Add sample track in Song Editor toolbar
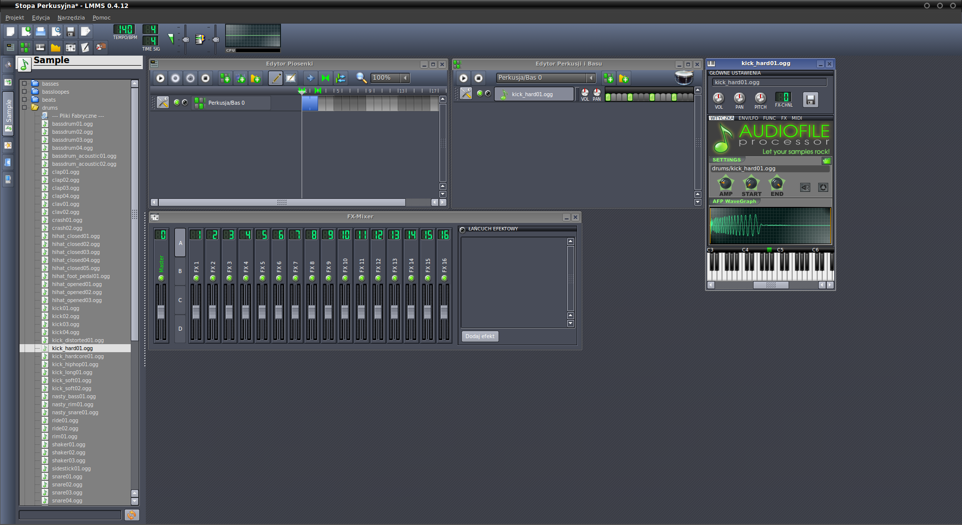 pos(241,78)
